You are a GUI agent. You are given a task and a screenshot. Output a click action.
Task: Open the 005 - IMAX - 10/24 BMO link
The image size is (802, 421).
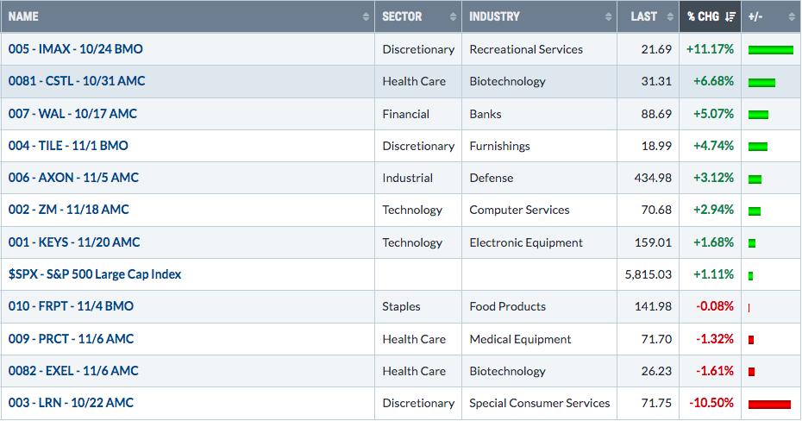[76, 49]
